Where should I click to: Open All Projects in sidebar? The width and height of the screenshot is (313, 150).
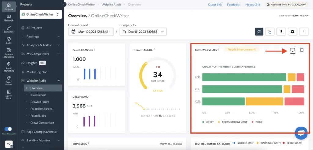click(x=34, y=28)
